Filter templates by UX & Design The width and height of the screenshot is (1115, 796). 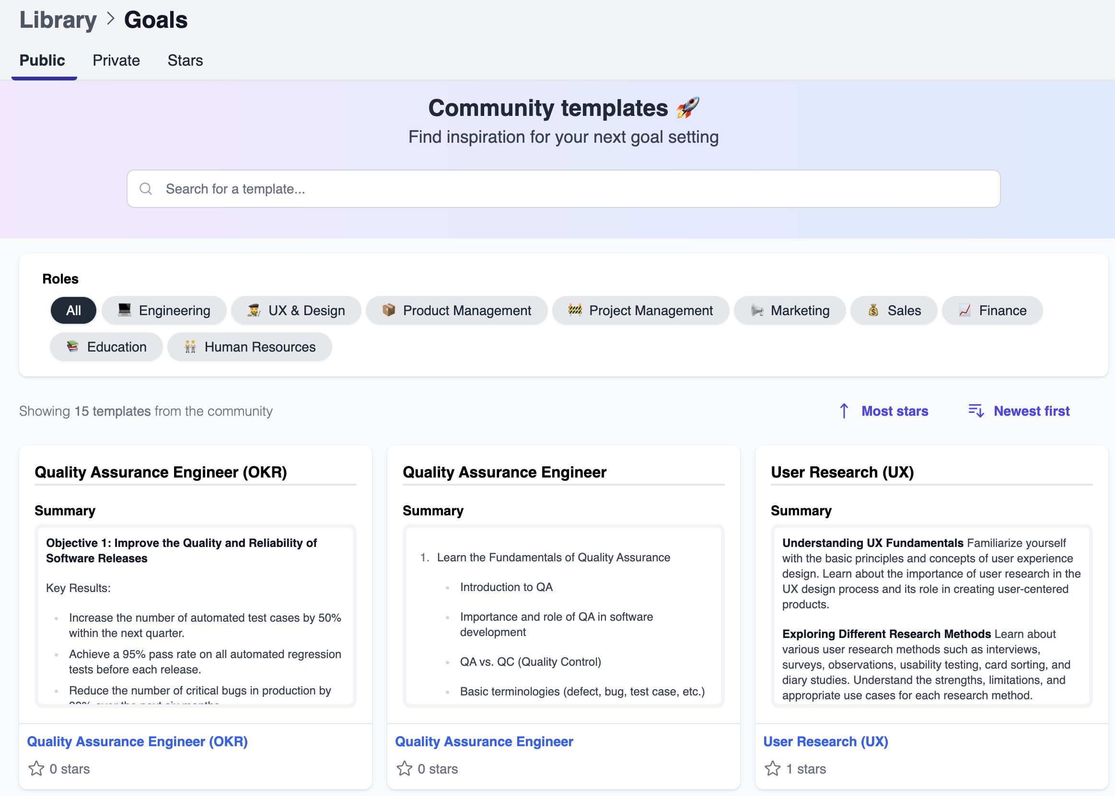[x=296, y=310]
